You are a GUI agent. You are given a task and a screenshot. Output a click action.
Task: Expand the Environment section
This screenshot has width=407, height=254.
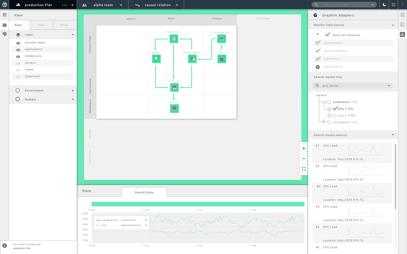click(73, 91)
